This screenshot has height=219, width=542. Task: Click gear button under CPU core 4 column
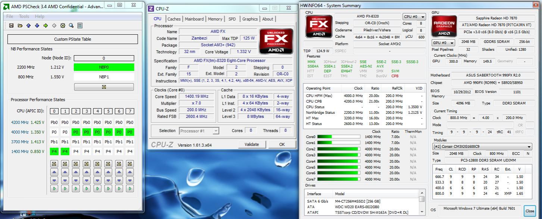pyautogui.click(x=97, y=164)
